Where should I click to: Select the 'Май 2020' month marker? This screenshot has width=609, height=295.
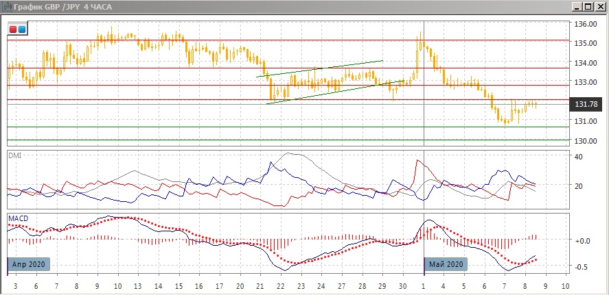click(446, 264)
